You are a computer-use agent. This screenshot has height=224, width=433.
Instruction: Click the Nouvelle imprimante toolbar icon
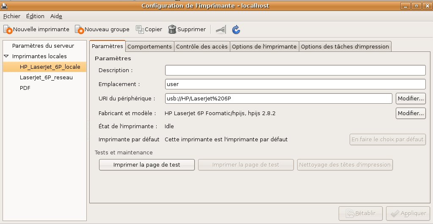point(8,30)
